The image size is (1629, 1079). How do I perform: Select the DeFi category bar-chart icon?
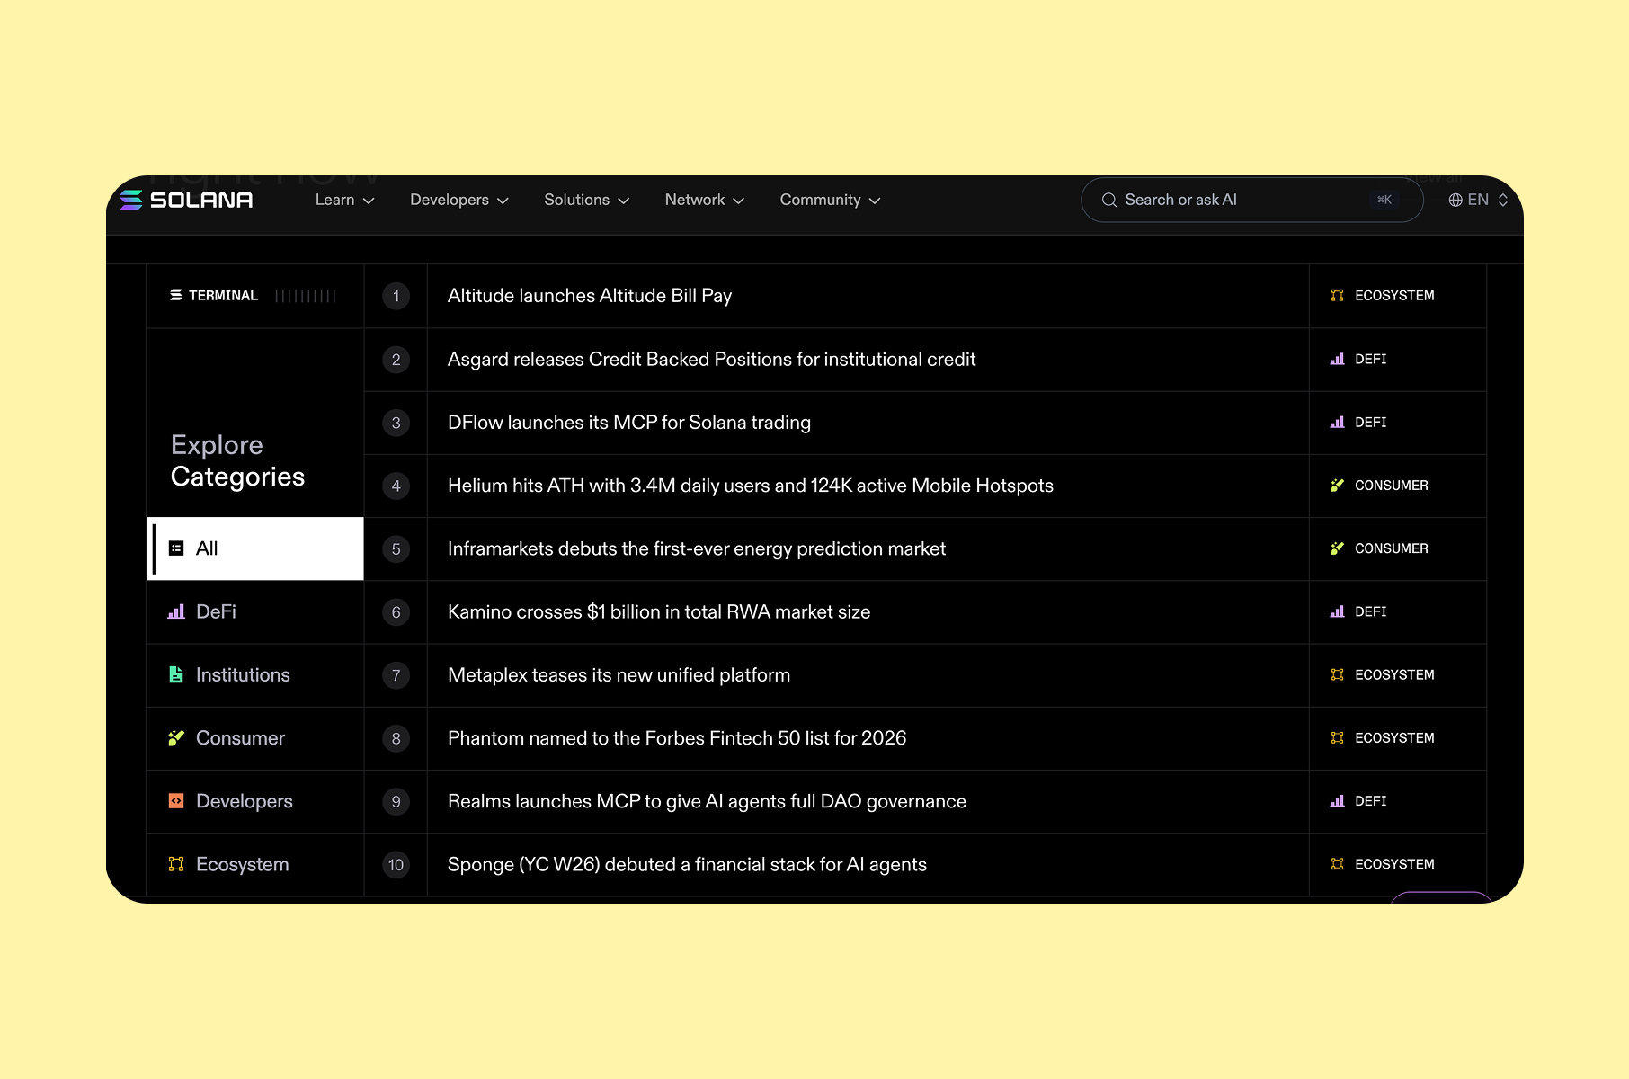tap(176, 611)
